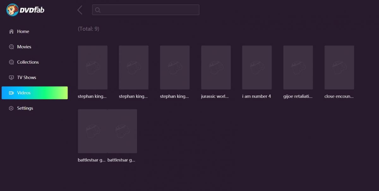The image size is (379, 191).
Task: Click the DVDFab logo
Action: pyautogui.click(x=25, y=10)
